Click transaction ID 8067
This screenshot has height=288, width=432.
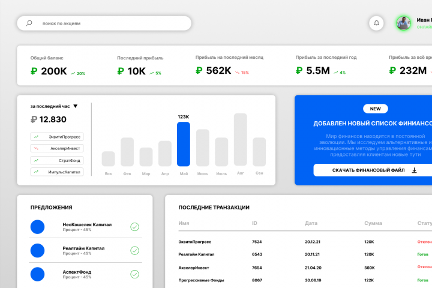tap(257, 280)
